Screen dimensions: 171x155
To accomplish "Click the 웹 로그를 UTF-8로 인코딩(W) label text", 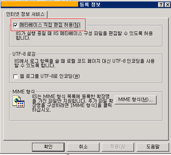I will coord(50,76).
